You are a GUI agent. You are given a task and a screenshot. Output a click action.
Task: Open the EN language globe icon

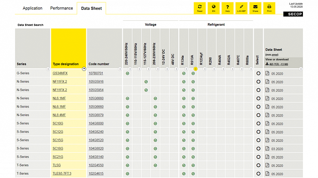coord(214,8)
